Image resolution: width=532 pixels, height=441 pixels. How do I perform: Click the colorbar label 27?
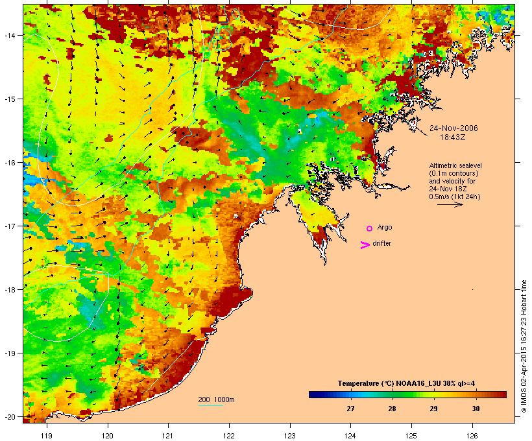coord(350,409)
